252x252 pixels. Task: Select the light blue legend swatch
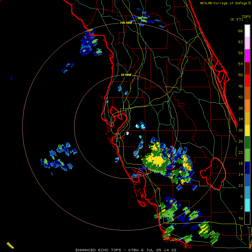click(x=247, y=193)
